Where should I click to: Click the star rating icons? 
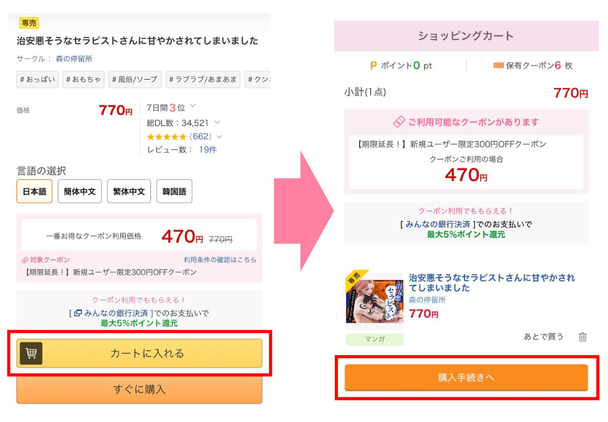click(167, 137)
